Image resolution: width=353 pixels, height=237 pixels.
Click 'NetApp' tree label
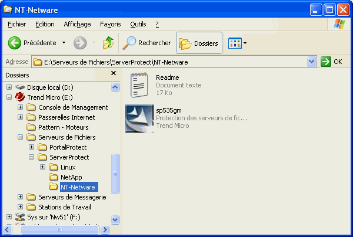[71, 177]
